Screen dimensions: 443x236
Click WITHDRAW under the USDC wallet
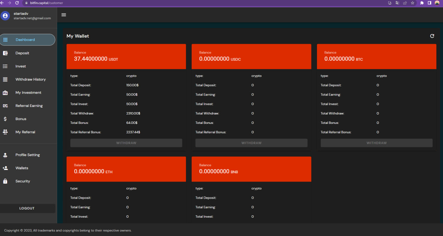[251, 143]
